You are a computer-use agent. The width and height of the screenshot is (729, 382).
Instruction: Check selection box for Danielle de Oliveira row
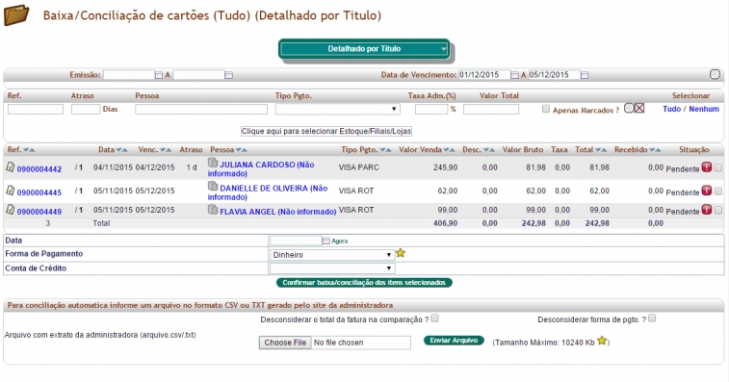[x=717, y=191]
